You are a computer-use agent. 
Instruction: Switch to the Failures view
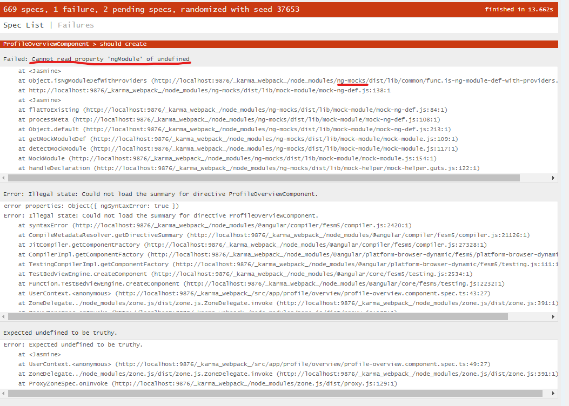76,25
